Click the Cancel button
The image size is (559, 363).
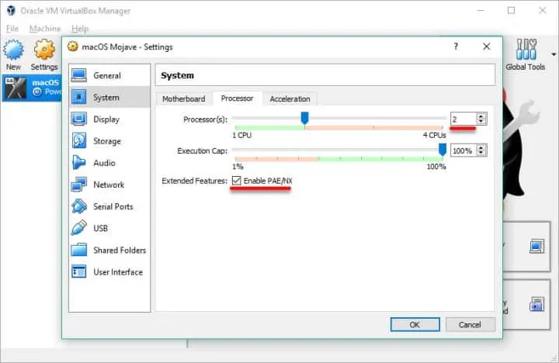(470, 324)
